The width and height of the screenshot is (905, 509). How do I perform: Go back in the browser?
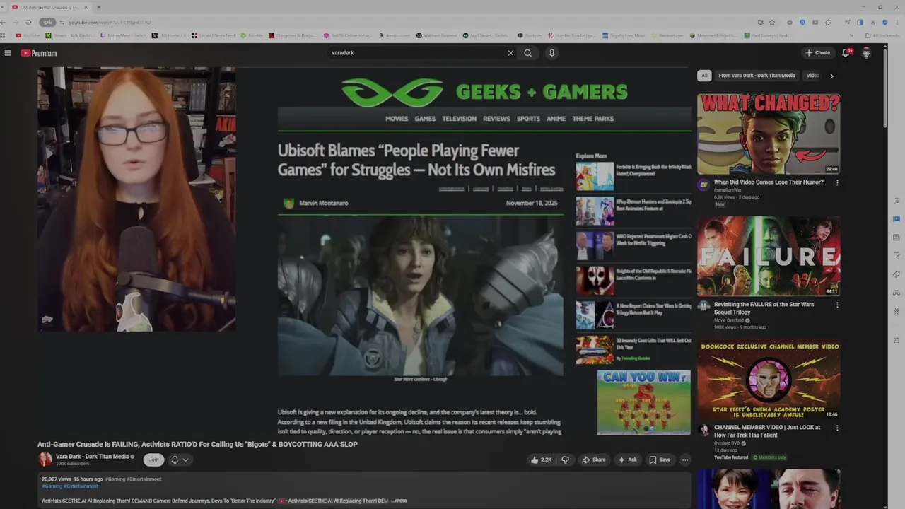(3, 23)
